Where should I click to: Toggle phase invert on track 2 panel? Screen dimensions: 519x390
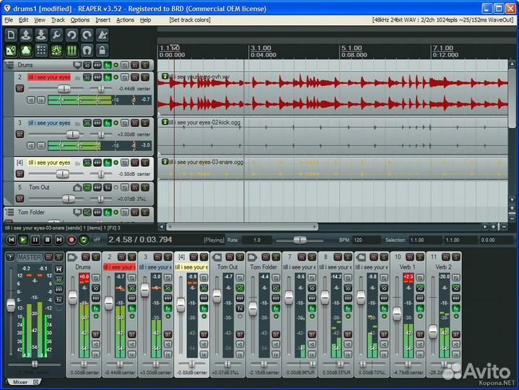pos(124,77)
